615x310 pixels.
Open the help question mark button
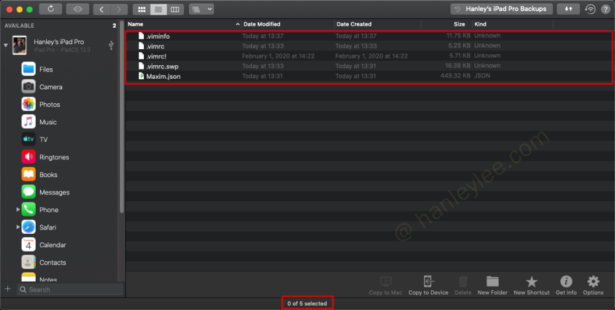click(605, 9)
